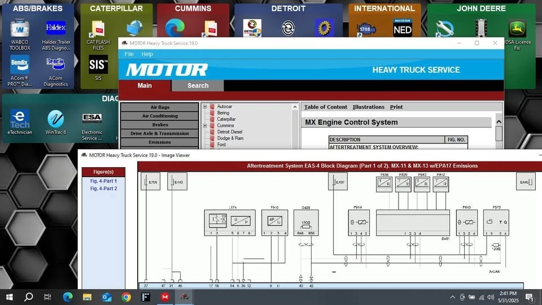This screenshot has width=542, height=305.
Task: Click the Print link
Action: tap(396, 107)
